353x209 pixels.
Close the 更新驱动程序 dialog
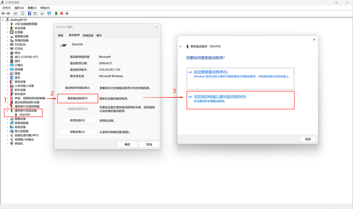[314, 39]
